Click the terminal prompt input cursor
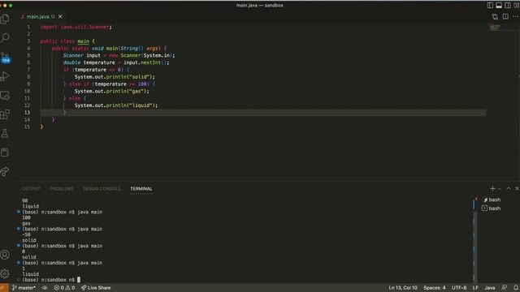Image resolution: width=520 pixels, height=292 pixels. coord(79,280)
